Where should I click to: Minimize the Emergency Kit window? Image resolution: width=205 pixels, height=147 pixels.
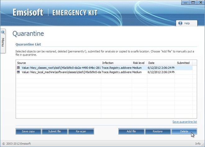[x=185, y=2]
